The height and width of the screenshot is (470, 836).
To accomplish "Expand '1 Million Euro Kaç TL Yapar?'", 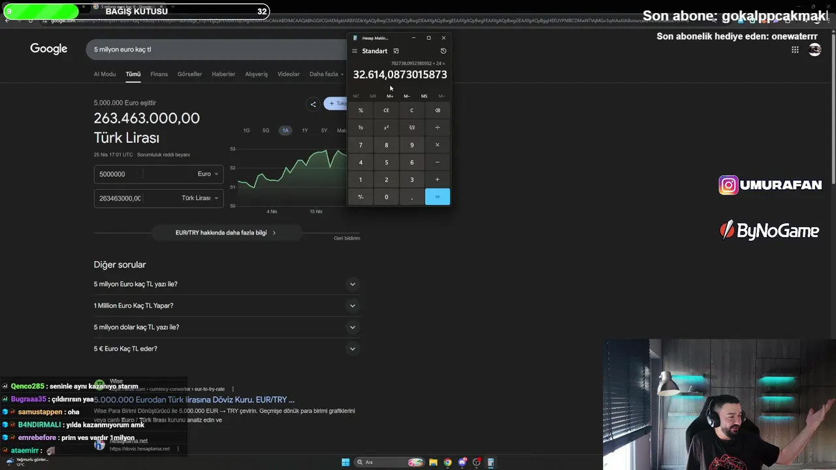I will pyautogui.click(x=227, y=305).
